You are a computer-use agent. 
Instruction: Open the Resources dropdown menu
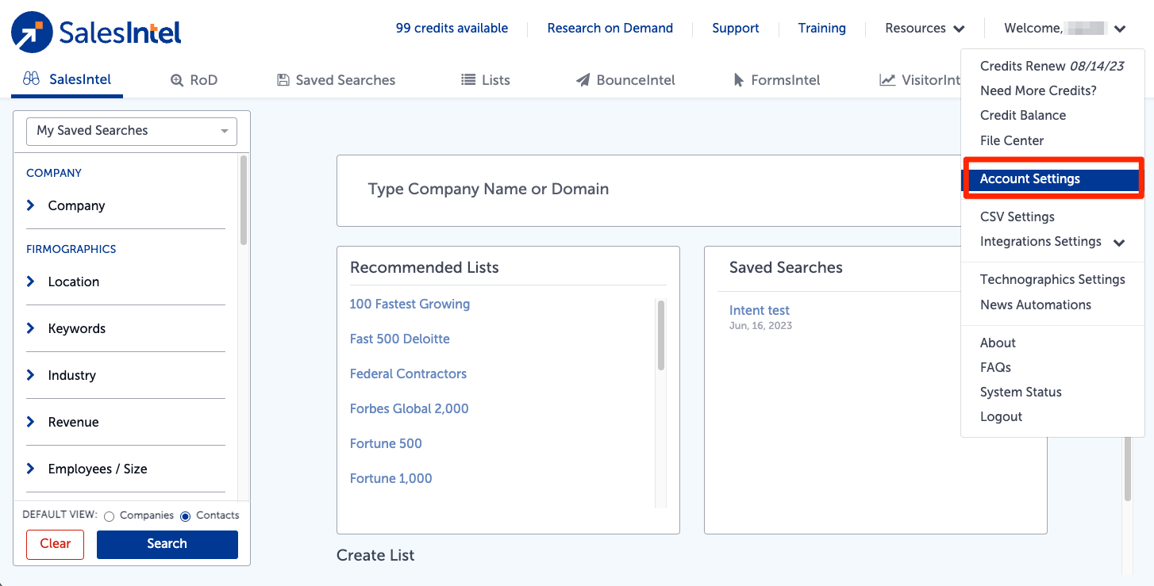(925, 29)
